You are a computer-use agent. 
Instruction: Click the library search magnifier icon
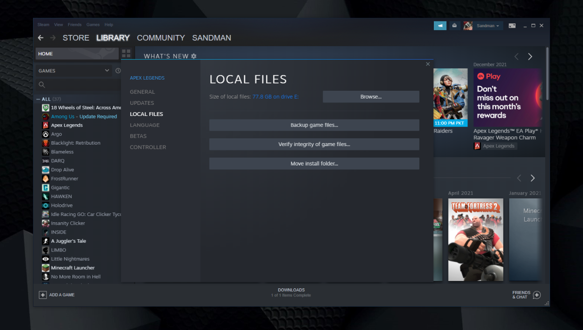pos(42,85)
